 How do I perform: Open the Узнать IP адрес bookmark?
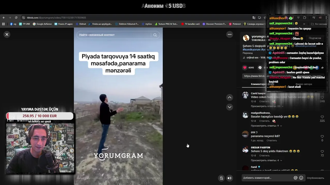[x=64, y=24]
